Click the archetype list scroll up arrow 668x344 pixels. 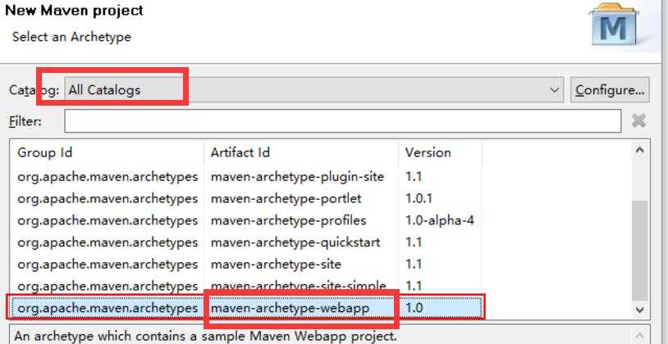point(639,150)
